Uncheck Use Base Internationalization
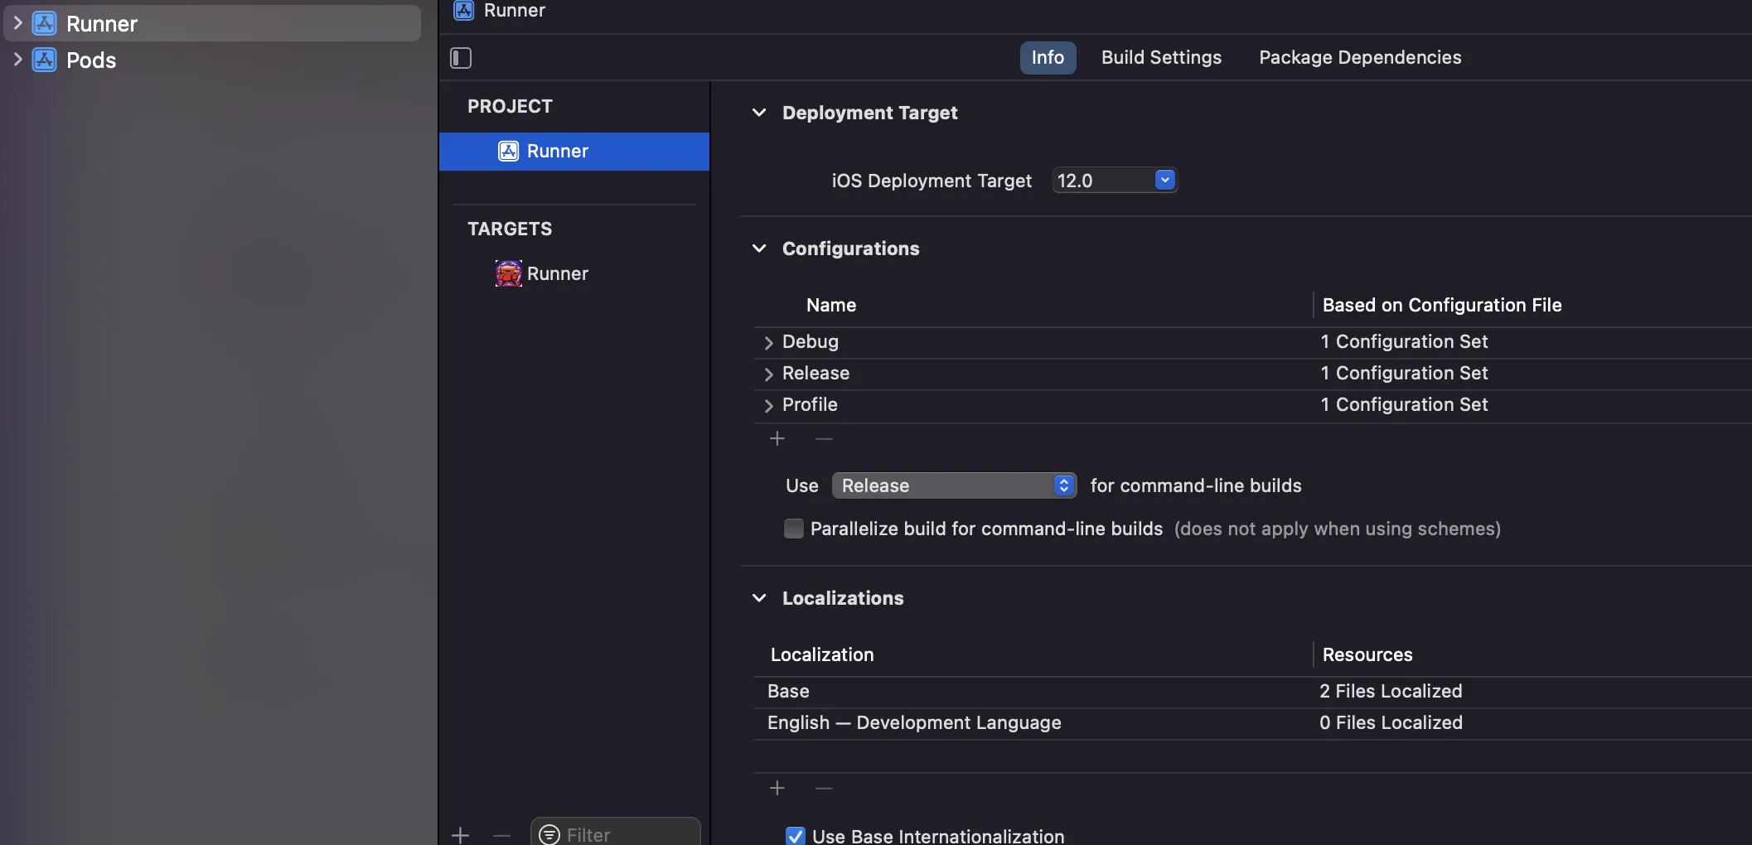This screenshot has height=845, width=1752. [796, 836]
